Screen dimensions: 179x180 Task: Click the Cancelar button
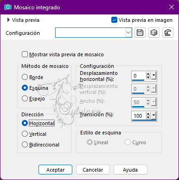coord(93,170)
